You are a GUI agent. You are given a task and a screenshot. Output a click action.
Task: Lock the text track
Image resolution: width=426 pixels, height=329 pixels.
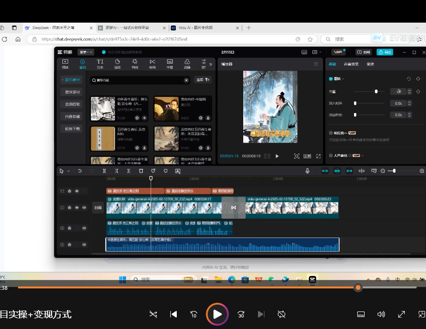pyautogui.click(x=70, y=191)
